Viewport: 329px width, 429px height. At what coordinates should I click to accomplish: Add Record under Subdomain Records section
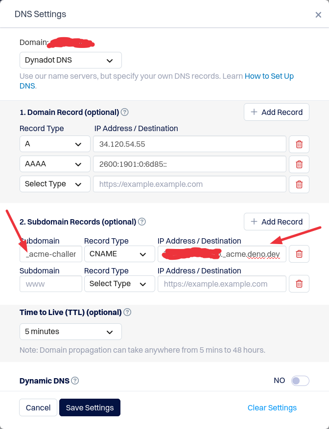[x=277, y=222]
